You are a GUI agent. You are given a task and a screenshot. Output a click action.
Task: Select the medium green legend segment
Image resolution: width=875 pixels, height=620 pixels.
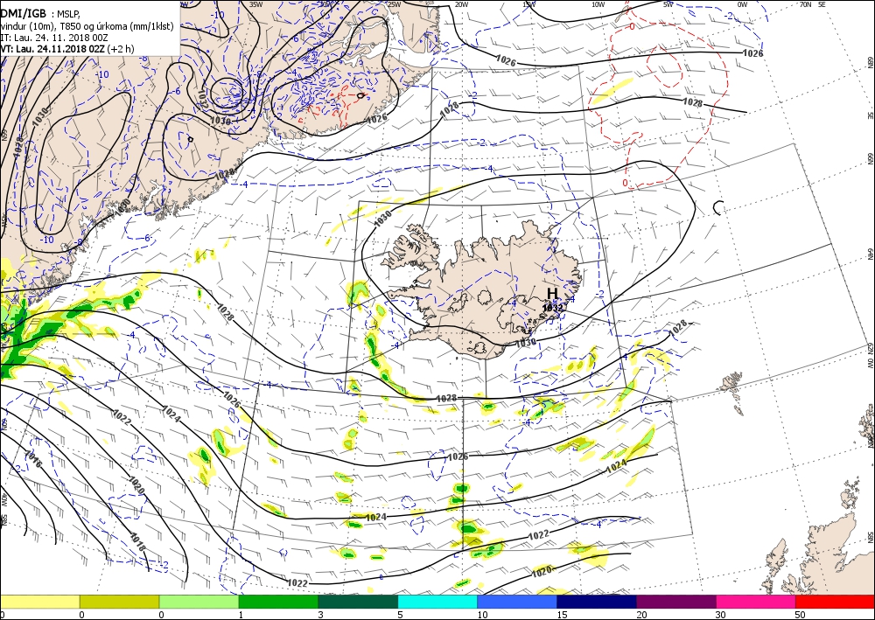(x=278, y=602)
